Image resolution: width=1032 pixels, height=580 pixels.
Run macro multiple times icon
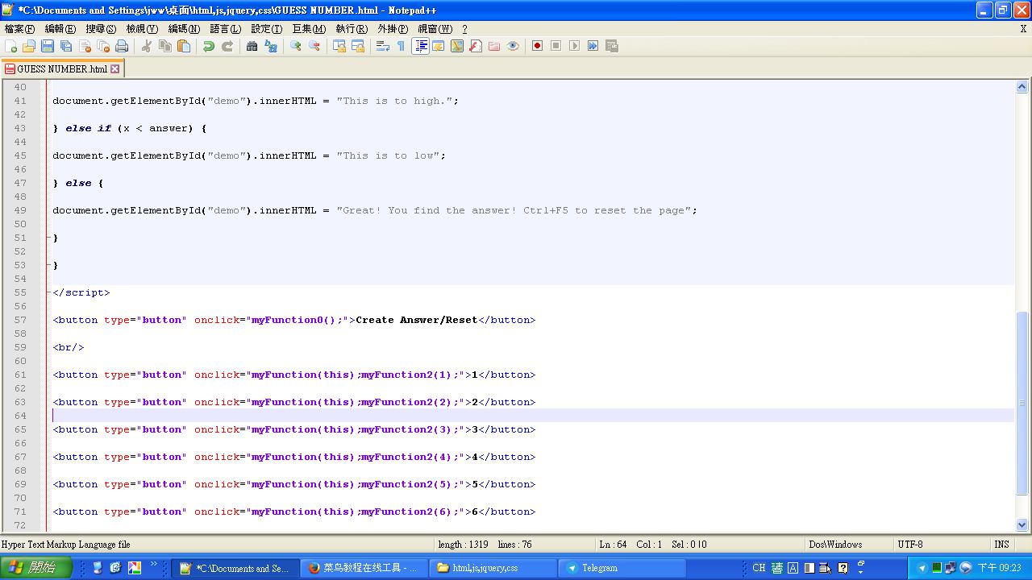coord(593,46)
